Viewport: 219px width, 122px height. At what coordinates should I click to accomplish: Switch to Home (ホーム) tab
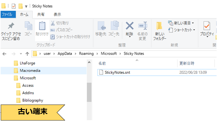coord(24,14)
